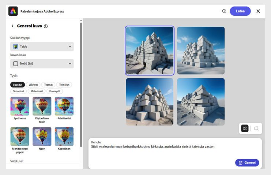Image resolution: width=271 pixels, height=175 pixels.
Task: Select the Tekniikat style tab
Action: coord(64,85)
